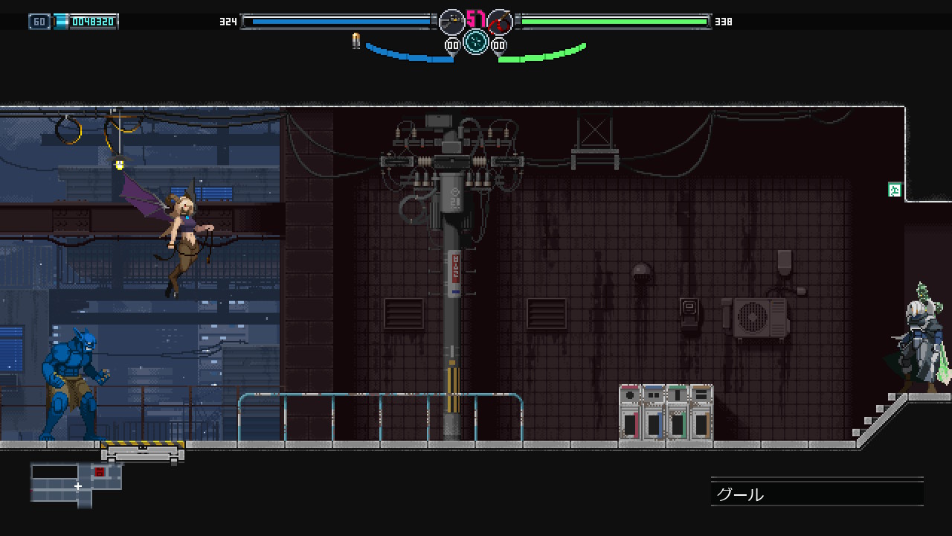Click the yellow-striped elevator platform

coord(143,449)
